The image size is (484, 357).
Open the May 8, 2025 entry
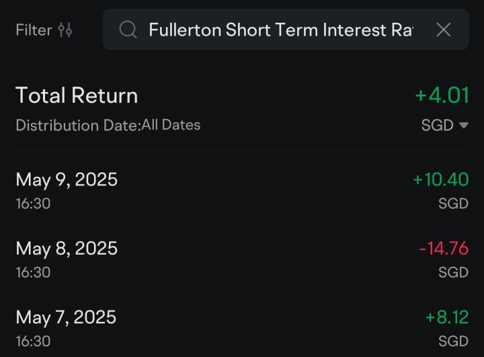point(67,248)
